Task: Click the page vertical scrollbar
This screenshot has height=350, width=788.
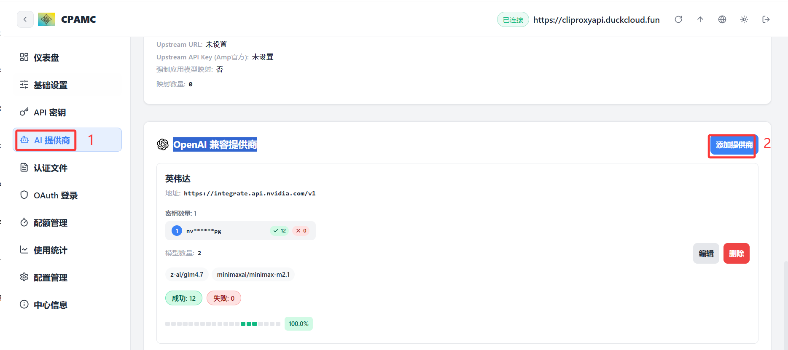Action: click(x=786, y=305)
